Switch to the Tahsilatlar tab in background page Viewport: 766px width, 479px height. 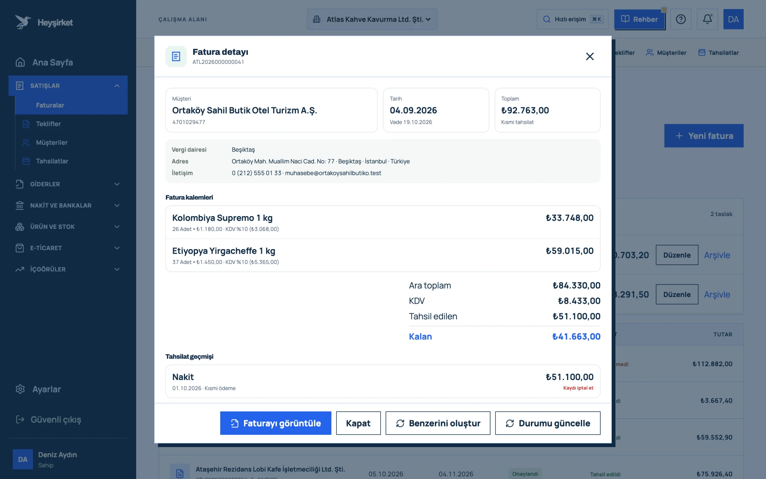point(718,53)
